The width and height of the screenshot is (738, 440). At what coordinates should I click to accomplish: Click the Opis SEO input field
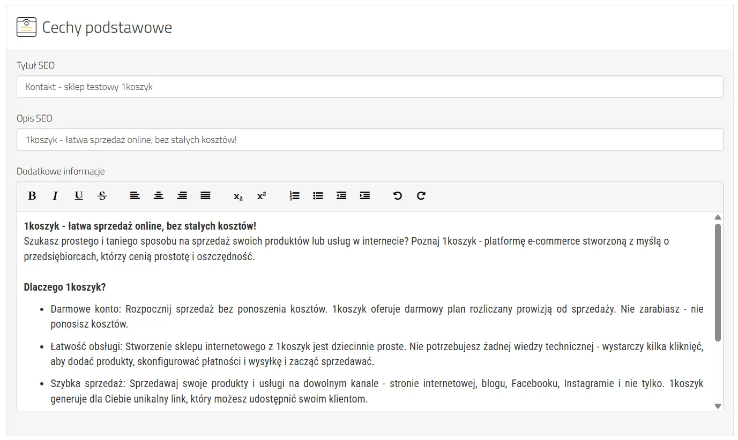tap(370, 140)
